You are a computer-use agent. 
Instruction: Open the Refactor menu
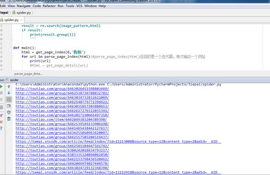click(x=49, y=6)
